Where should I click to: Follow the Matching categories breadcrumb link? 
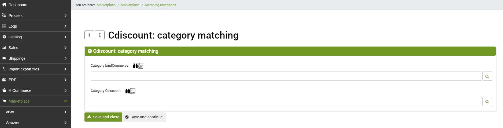coord(160,5)
